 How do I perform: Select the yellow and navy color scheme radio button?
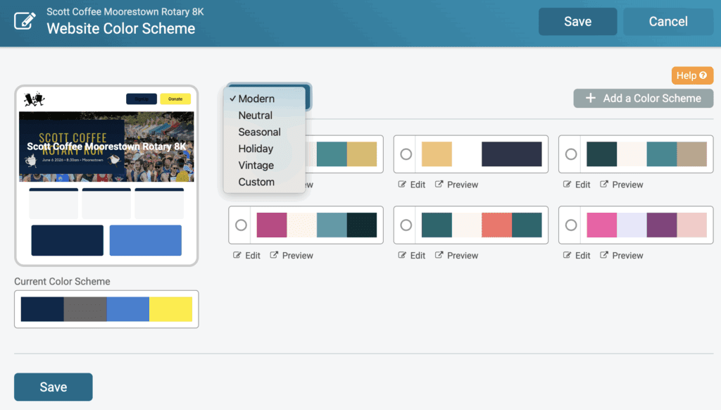point(406,154)
